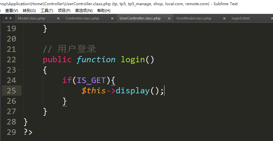The height and width of the screenshot is (141, 273).
Task: Close the UserModel.class.php tab
Action: [224, 18]
